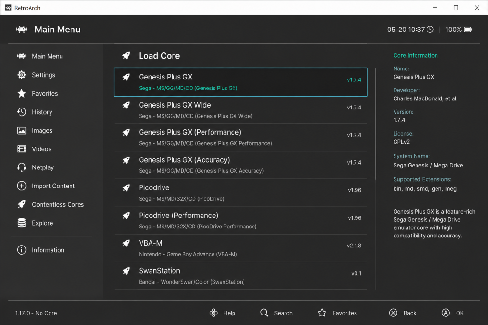Open Import Content in the sidebar

pyautogui.click(x=51, y=186)
